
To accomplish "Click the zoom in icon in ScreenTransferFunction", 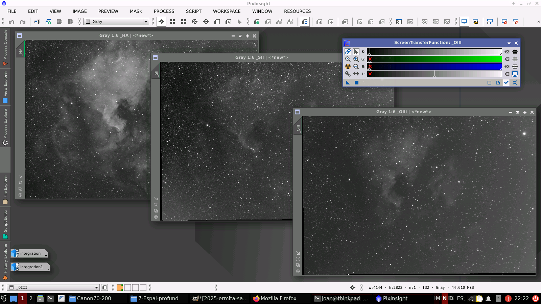I will 356,59.
